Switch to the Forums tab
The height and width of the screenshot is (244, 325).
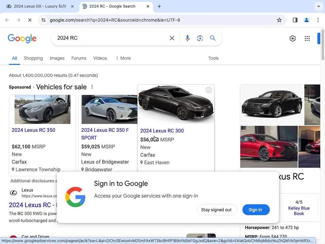tap(79, 58)
